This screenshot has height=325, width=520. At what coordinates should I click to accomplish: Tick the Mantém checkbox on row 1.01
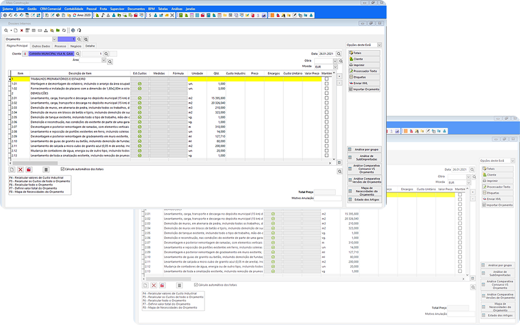click(327, 83)
